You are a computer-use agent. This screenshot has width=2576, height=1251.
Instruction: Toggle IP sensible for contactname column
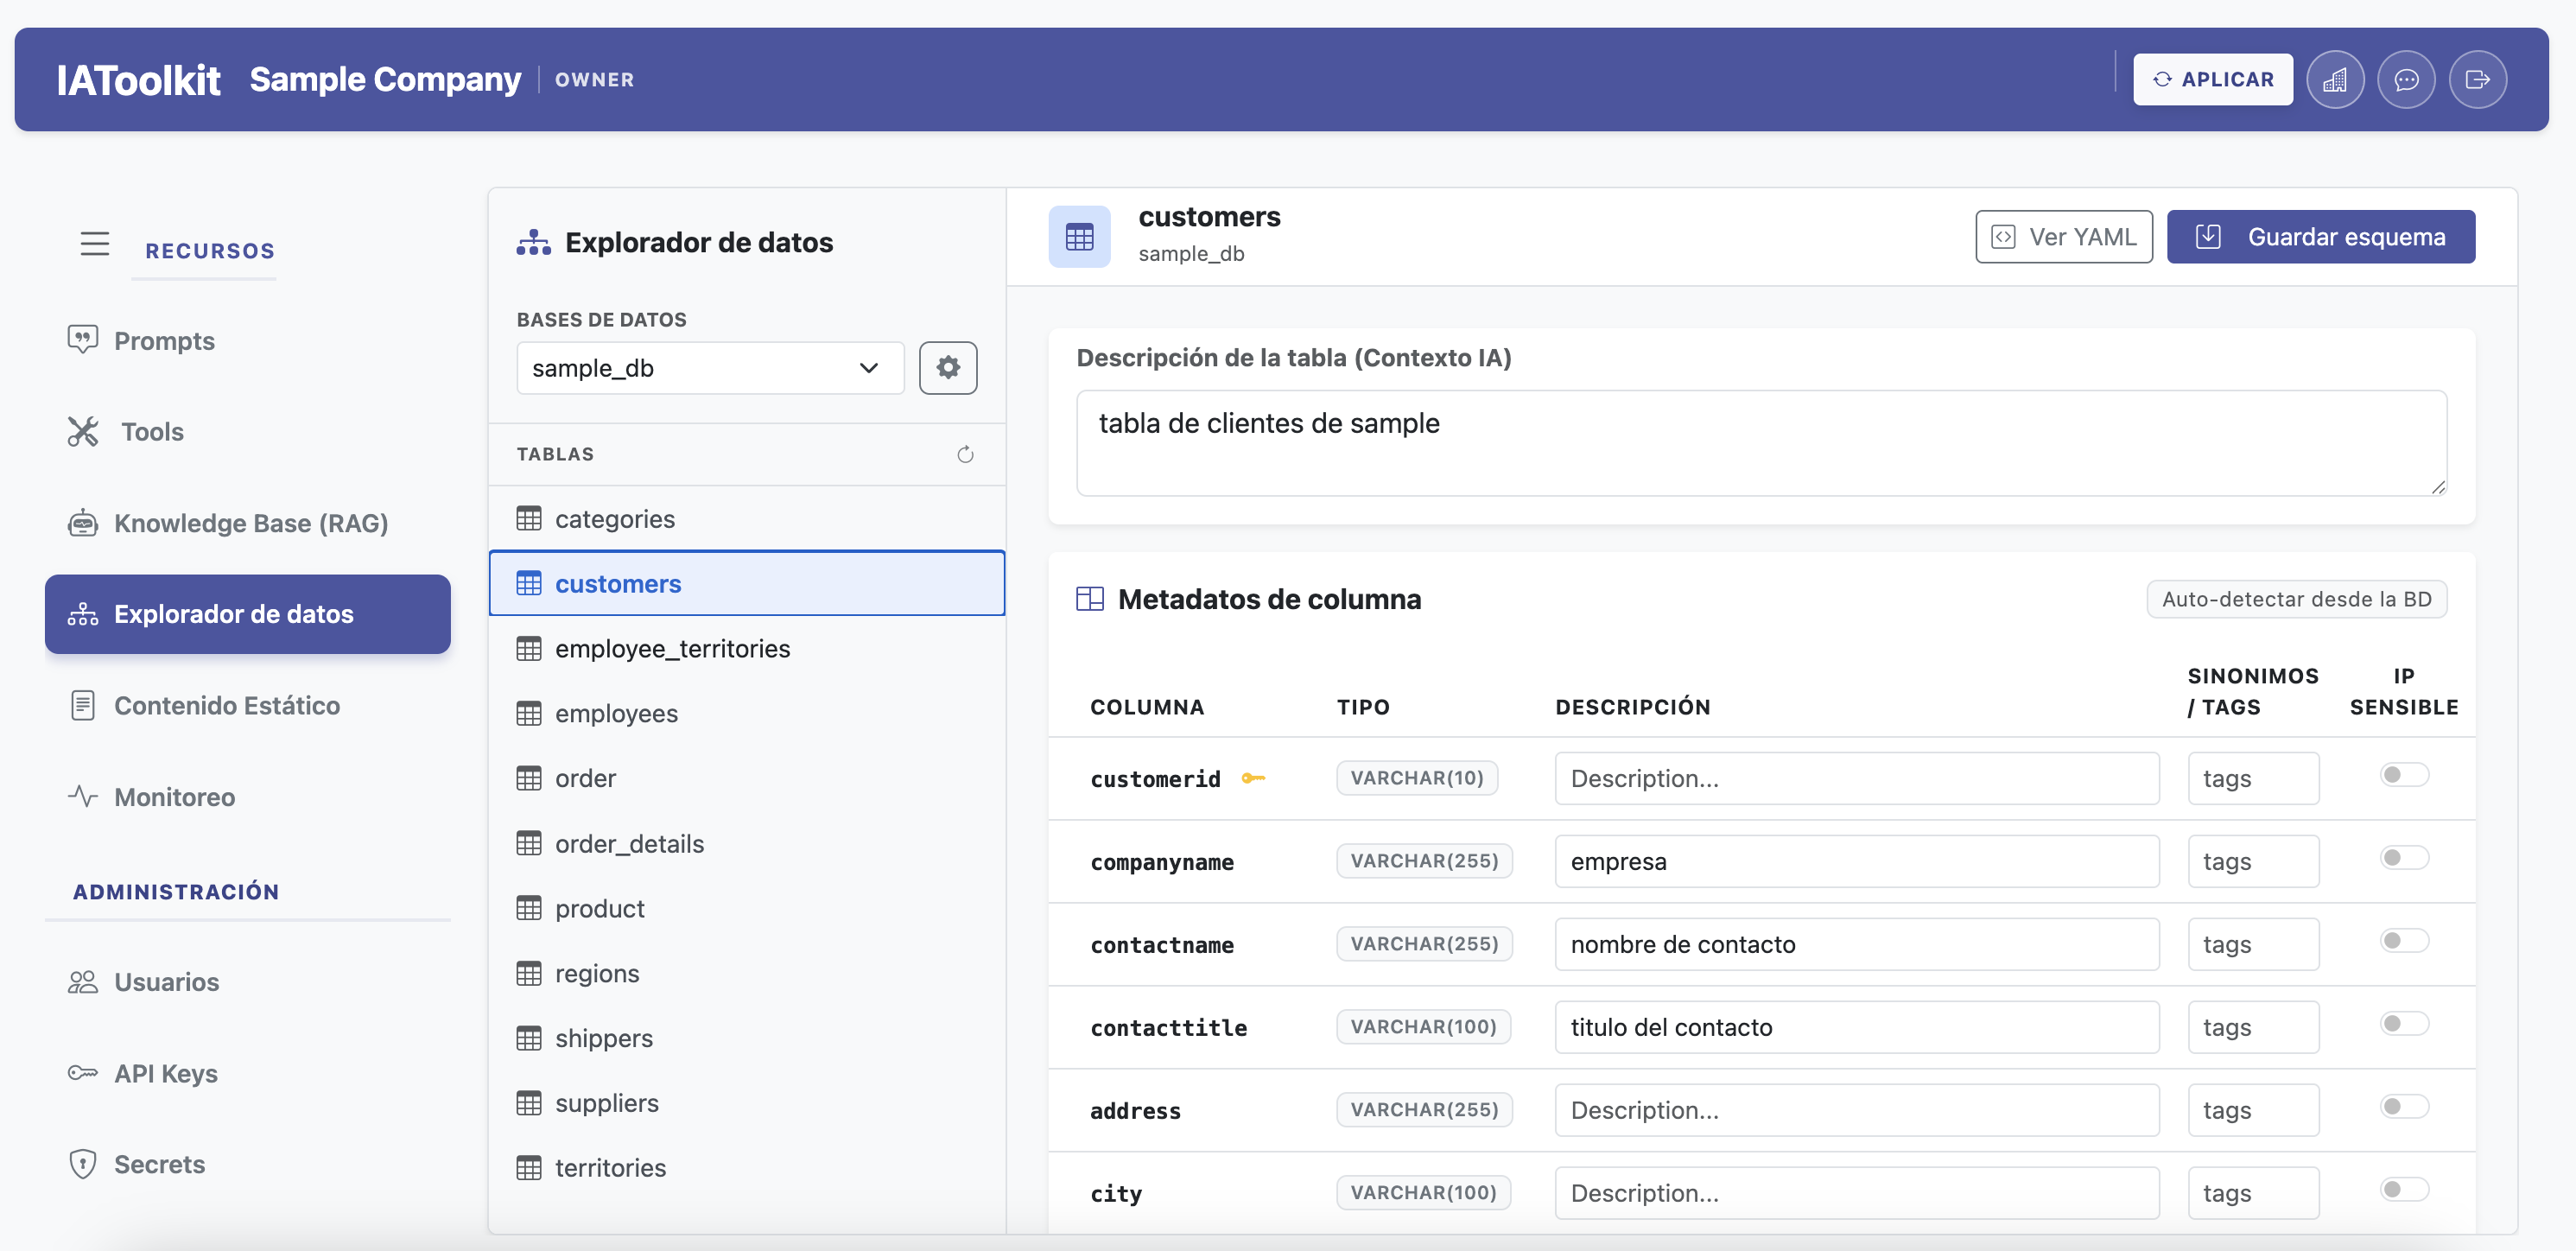tap(2404, 940)
